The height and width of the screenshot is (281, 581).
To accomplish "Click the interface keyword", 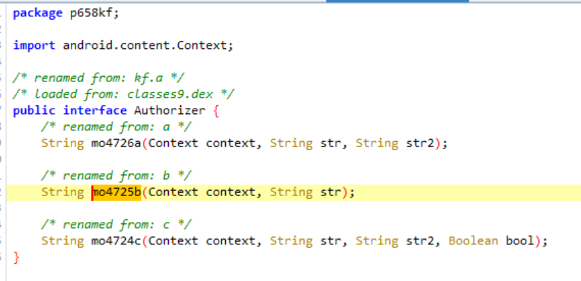I will coord(95,111).
